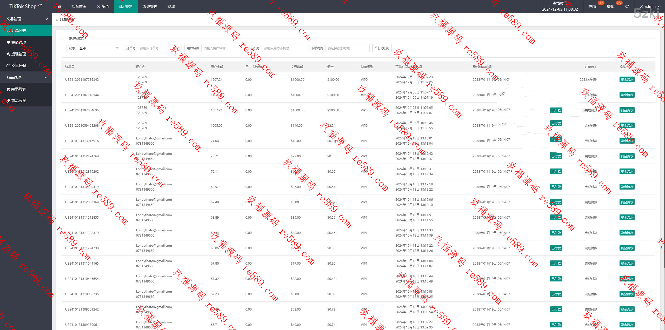The height and width of the screenshot is (330, 665).
Task: Click the 搜索 search button
Action: [x=382, y=48]
